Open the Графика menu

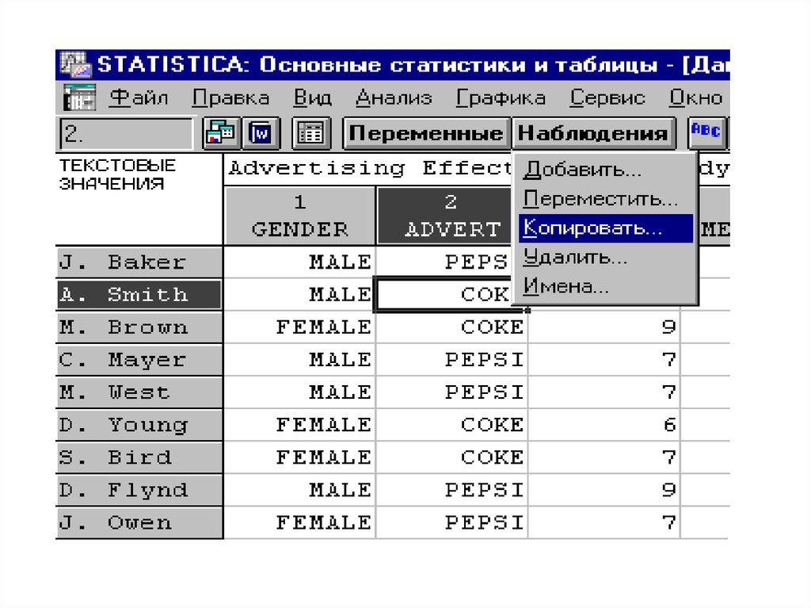[501, 98]
